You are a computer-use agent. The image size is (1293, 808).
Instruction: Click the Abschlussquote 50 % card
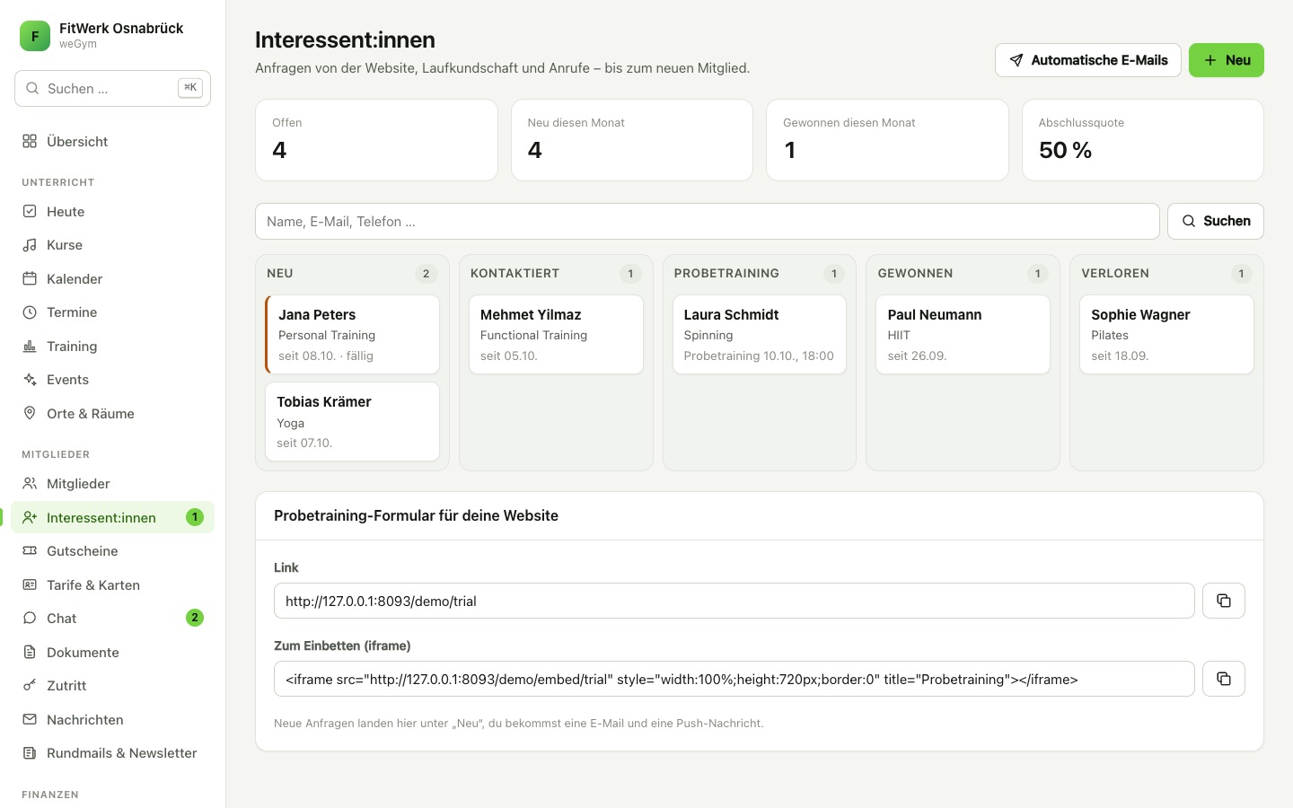(x=1143, y=140)
